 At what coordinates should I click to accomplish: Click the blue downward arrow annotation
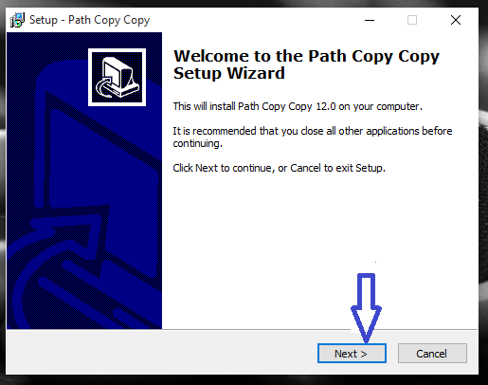click(x=366, y=308)
